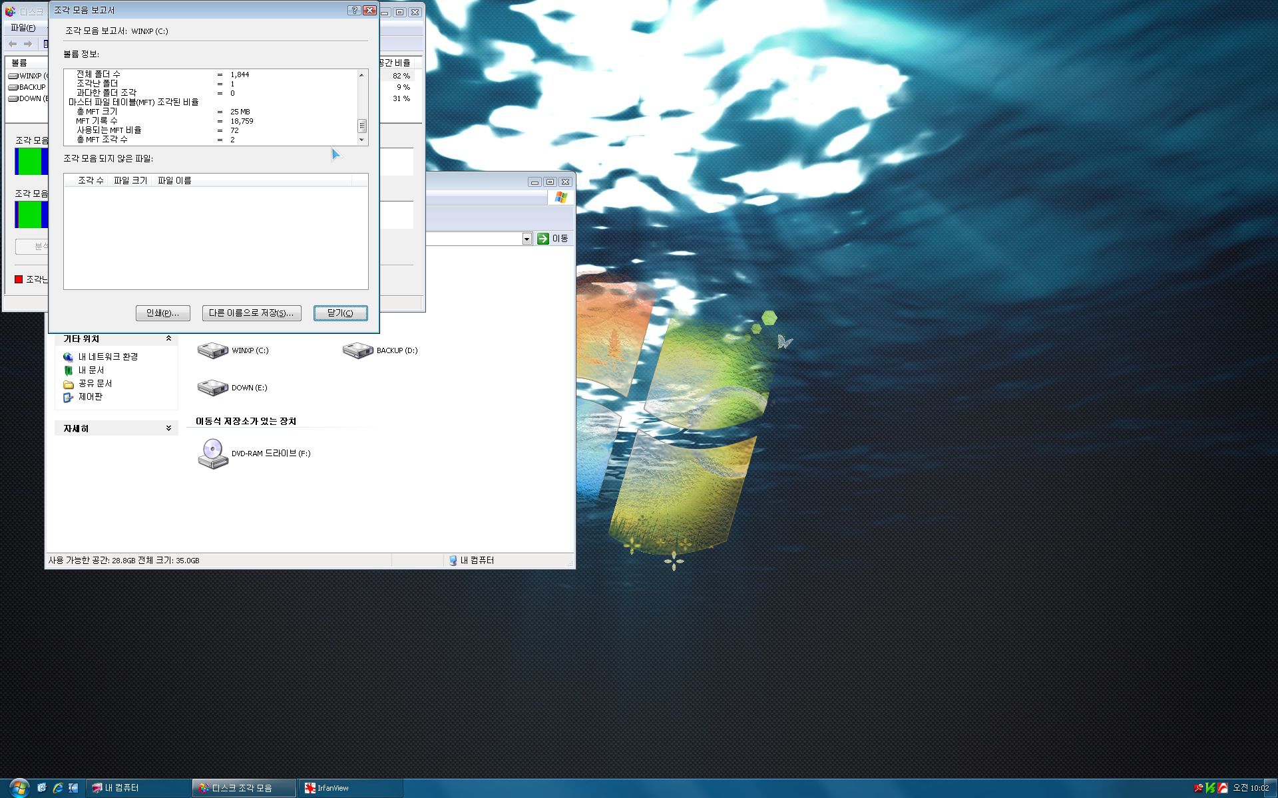Click red-white swoosh tray icon

1222,788
